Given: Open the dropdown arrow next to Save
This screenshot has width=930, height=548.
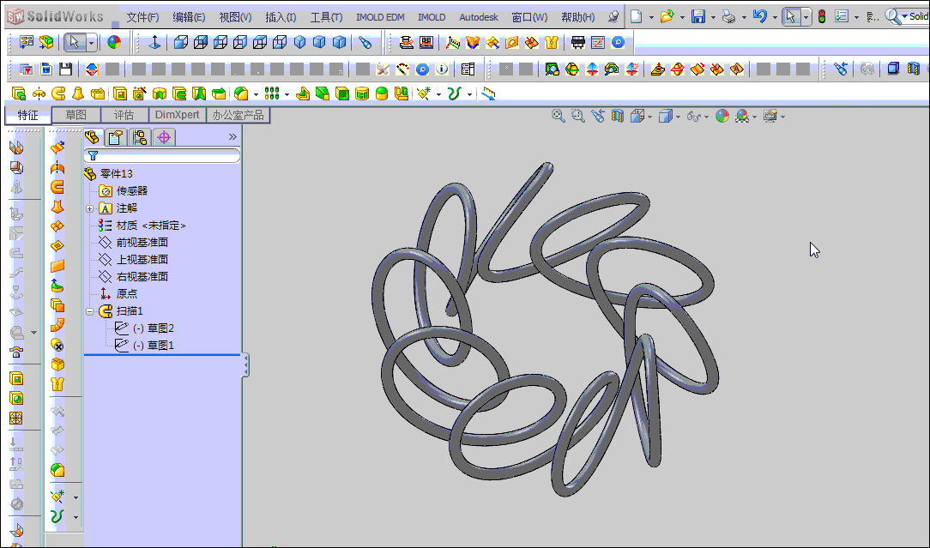Looking at the screenshot, I should (x=713, y=18).
